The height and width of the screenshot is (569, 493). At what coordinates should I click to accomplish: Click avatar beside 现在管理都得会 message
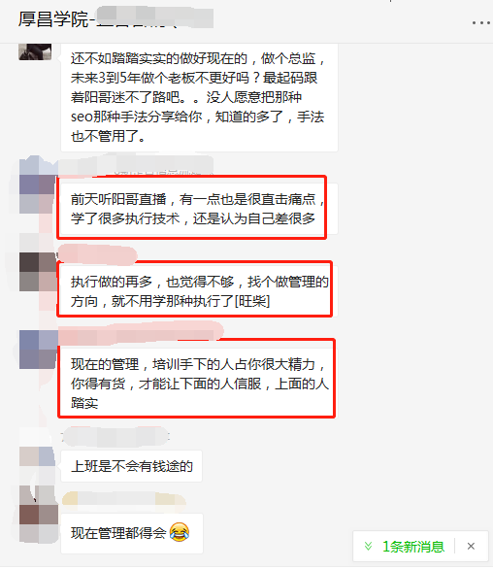pos(38,515)
